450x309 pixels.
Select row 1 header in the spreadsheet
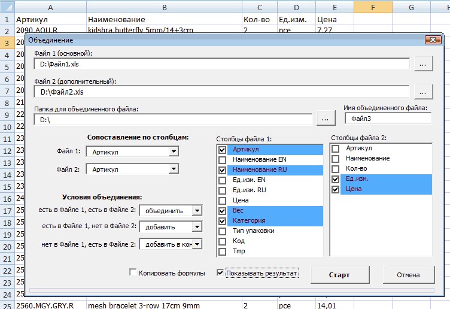click(7, 20)
